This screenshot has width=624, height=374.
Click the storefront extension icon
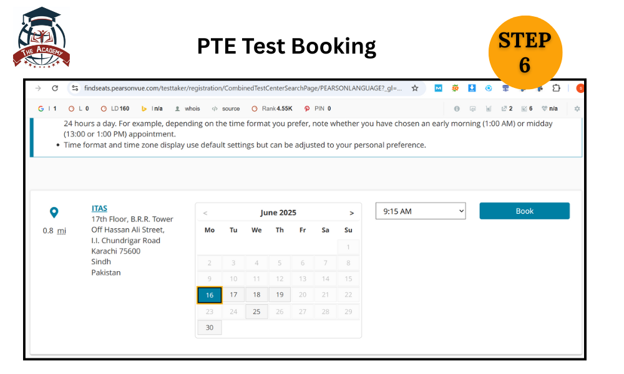tap(505, 89)
